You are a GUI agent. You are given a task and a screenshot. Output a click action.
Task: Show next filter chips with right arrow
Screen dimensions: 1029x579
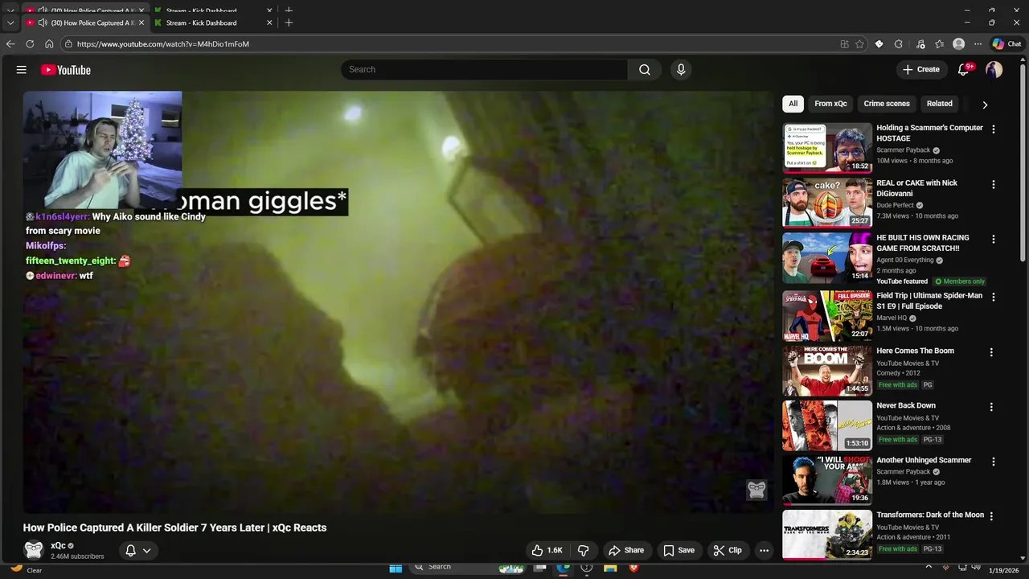point(985,105)
